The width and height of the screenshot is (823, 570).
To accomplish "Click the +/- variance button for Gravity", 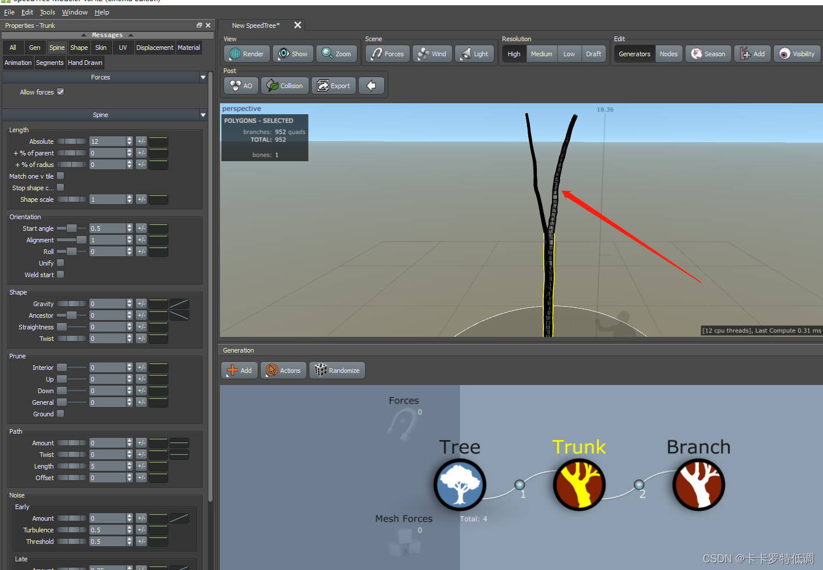I will (x=141, y=304).
